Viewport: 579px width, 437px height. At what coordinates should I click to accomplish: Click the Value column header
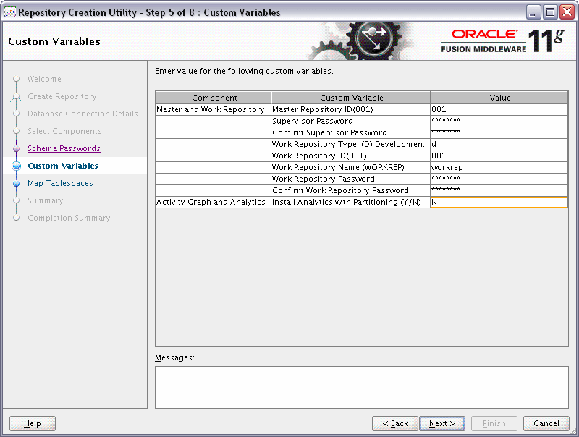pyautogui.click(x=499, y=98)
